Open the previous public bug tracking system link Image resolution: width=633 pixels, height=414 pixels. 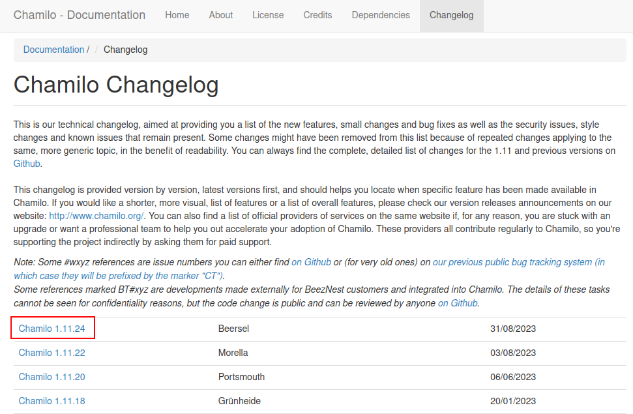click(518, 262)
